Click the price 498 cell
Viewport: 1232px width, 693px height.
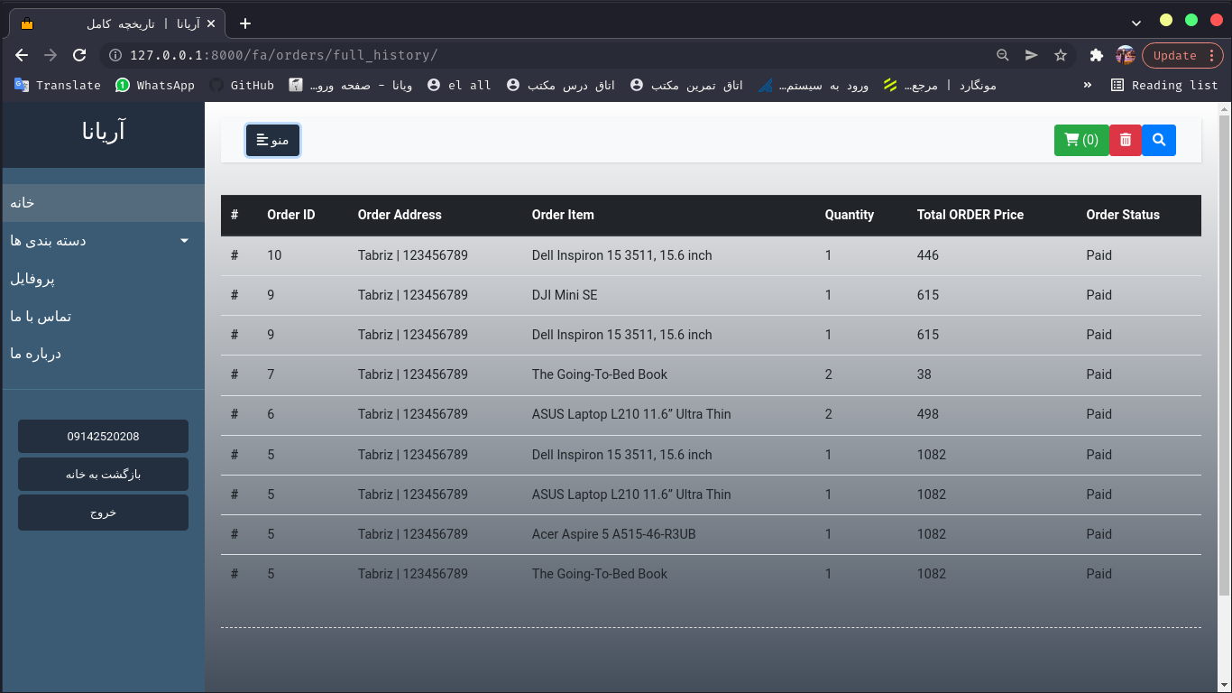pos(928,414)
